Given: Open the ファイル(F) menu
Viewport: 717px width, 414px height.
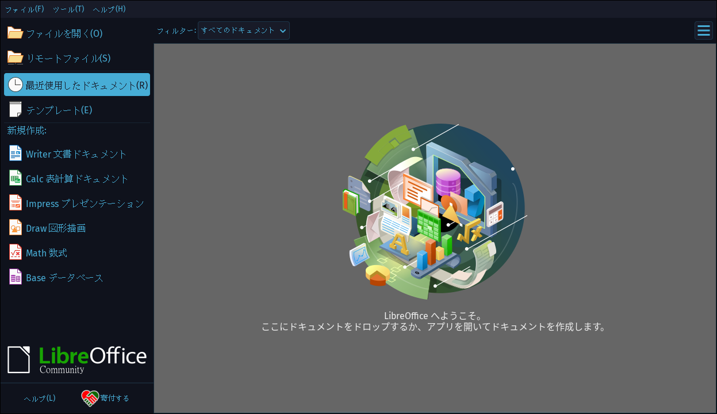Looking at the screenshot, I should tap(25, 9).
